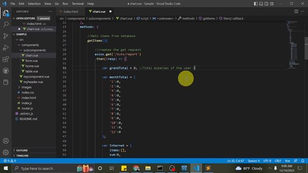Open the Explorer view in activity bar
The image size is (308, 173).
(x=6, y=13)
